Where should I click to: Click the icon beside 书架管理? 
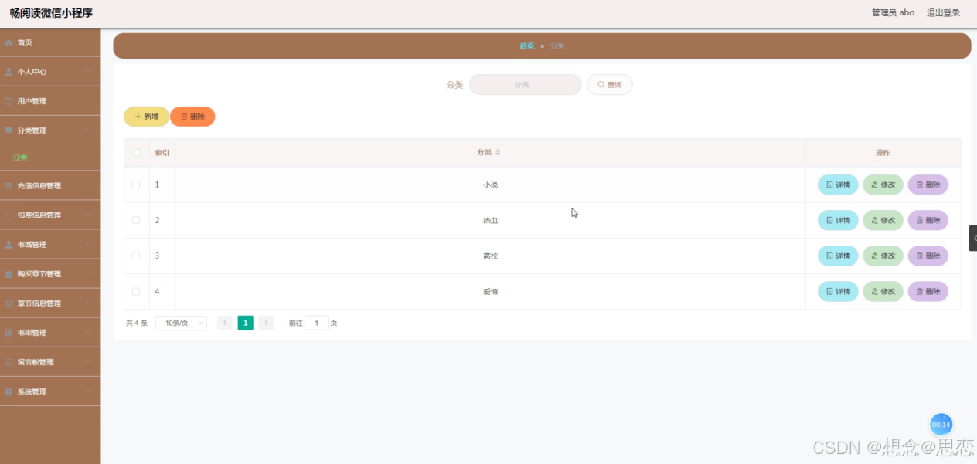[9, 333]
